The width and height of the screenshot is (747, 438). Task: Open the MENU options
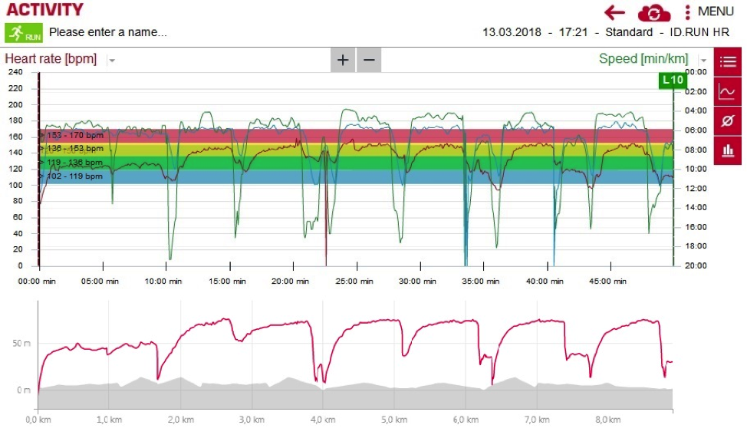click(x=709, y=12)
